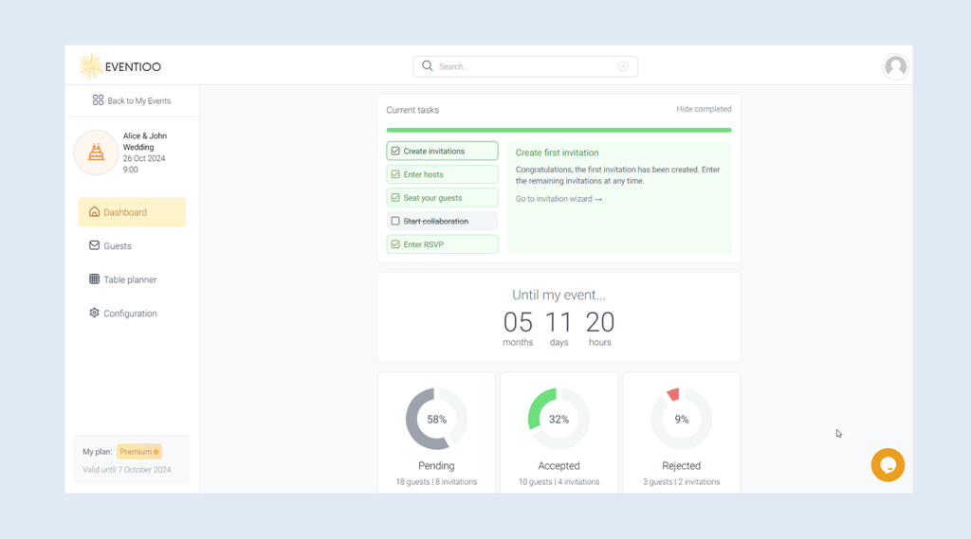This screenshot has height=539, width=971.
Task: Click the 20 hours countdown value
Action: (x=600, y=322)
